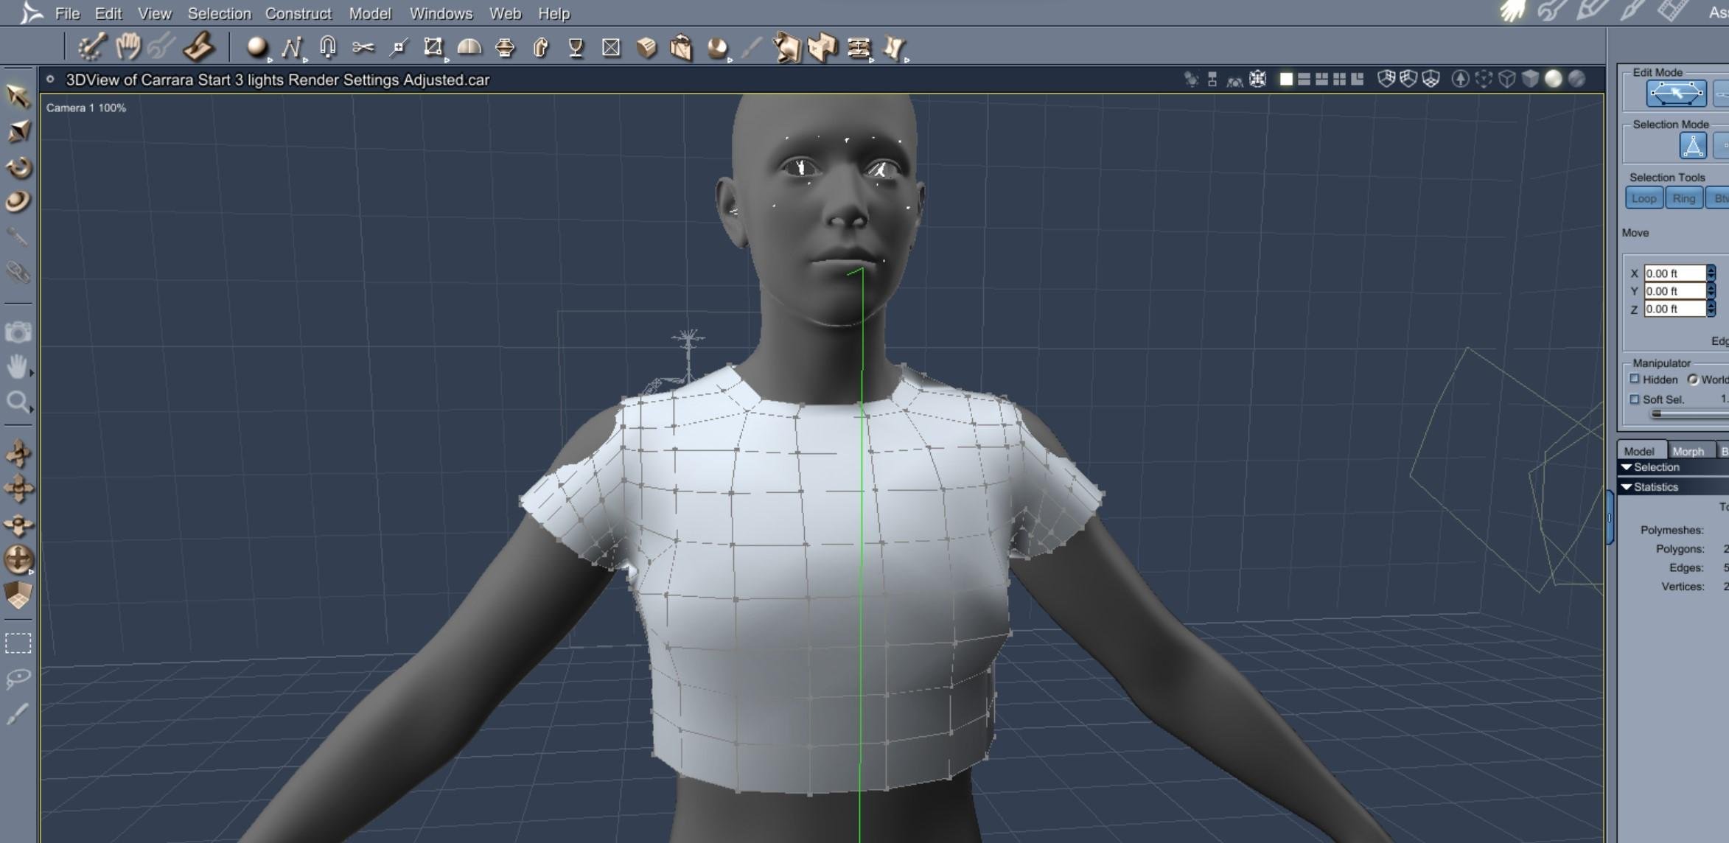1729x843 pixels.
Task: Select the World manipulator radio button
Action: coord(1693,379)
